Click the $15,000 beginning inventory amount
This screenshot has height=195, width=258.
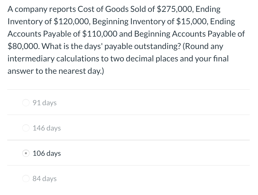[x=192, y=22]
